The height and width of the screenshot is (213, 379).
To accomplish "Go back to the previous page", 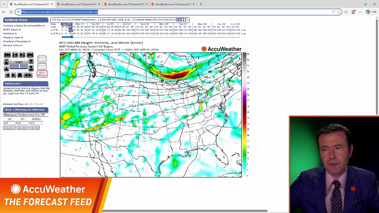I will point(4,12).
